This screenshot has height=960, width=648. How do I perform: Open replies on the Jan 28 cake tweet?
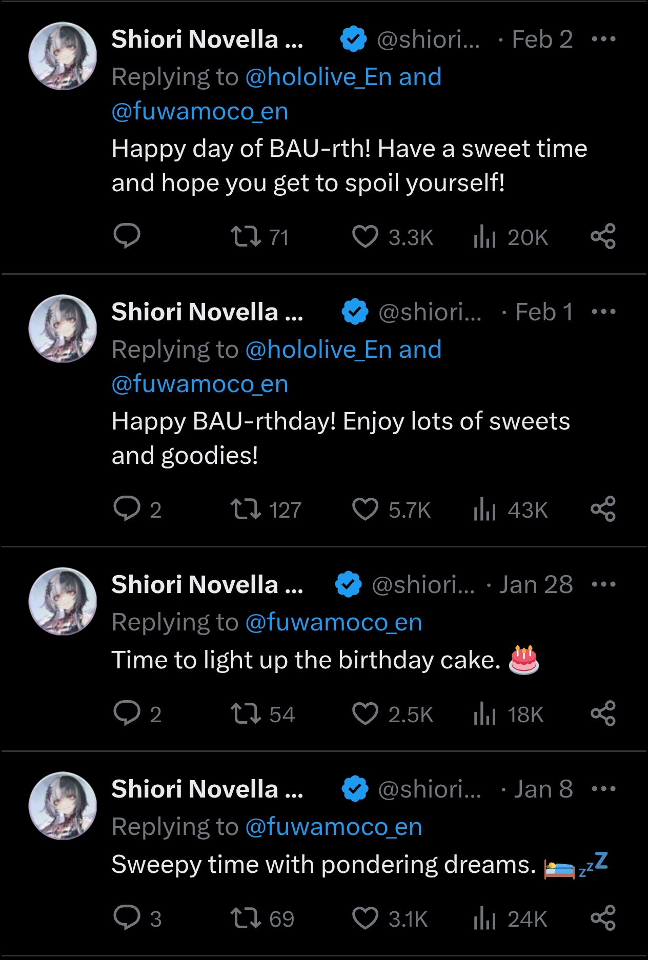[x=127, y=714]
